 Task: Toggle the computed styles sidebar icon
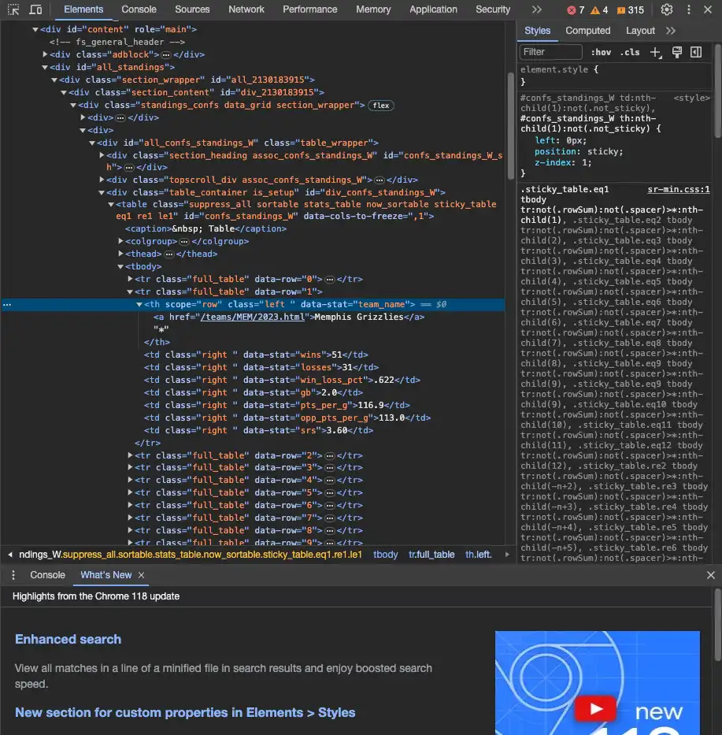point(696,52)
